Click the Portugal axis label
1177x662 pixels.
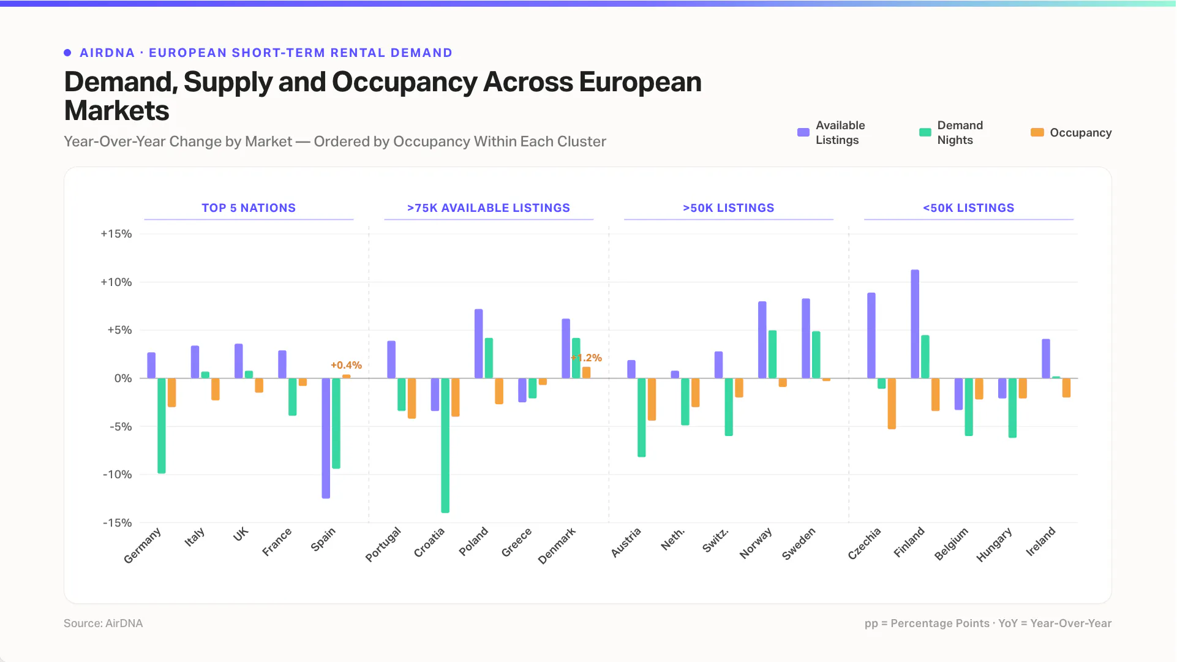[x=383, y=544]
